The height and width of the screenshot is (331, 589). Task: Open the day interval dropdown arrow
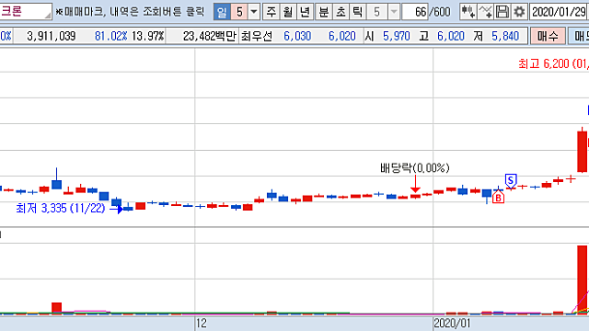[x=254, y=12]
